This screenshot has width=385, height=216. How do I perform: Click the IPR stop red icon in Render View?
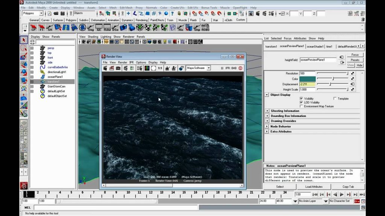240,68
